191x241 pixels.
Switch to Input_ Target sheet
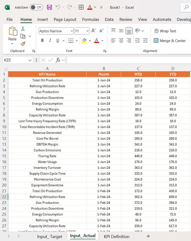[50, 237]
